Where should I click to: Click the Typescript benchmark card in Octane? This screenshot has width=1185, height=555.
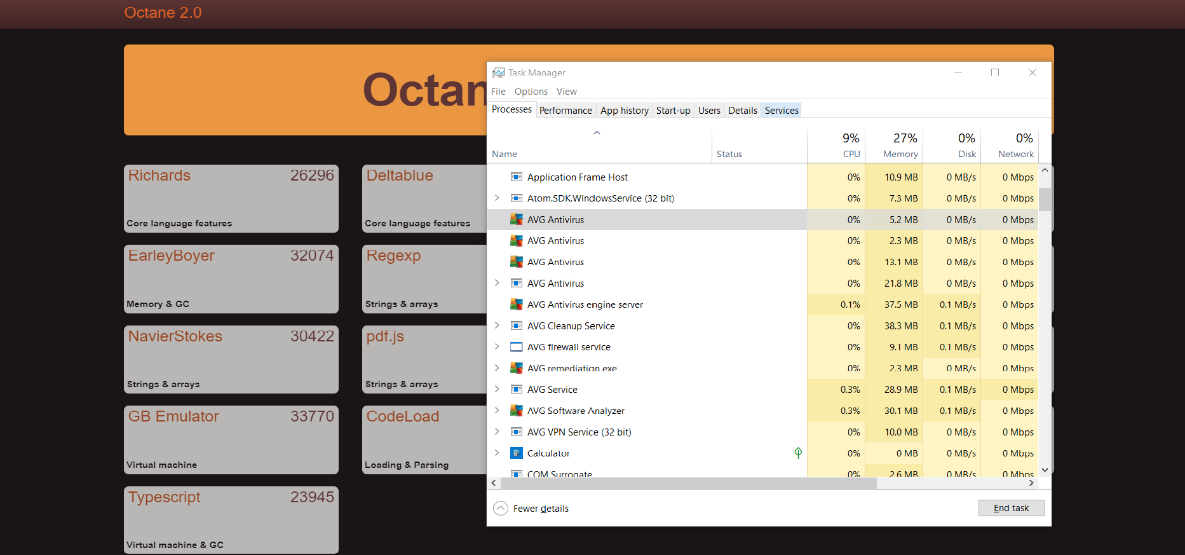(x=231, y=520)
